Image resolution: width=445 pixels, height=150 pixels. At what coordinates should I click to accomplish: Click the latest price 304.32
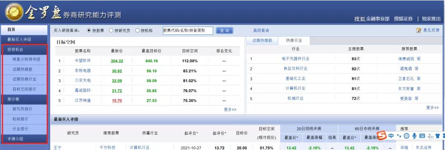click(117, 61)
